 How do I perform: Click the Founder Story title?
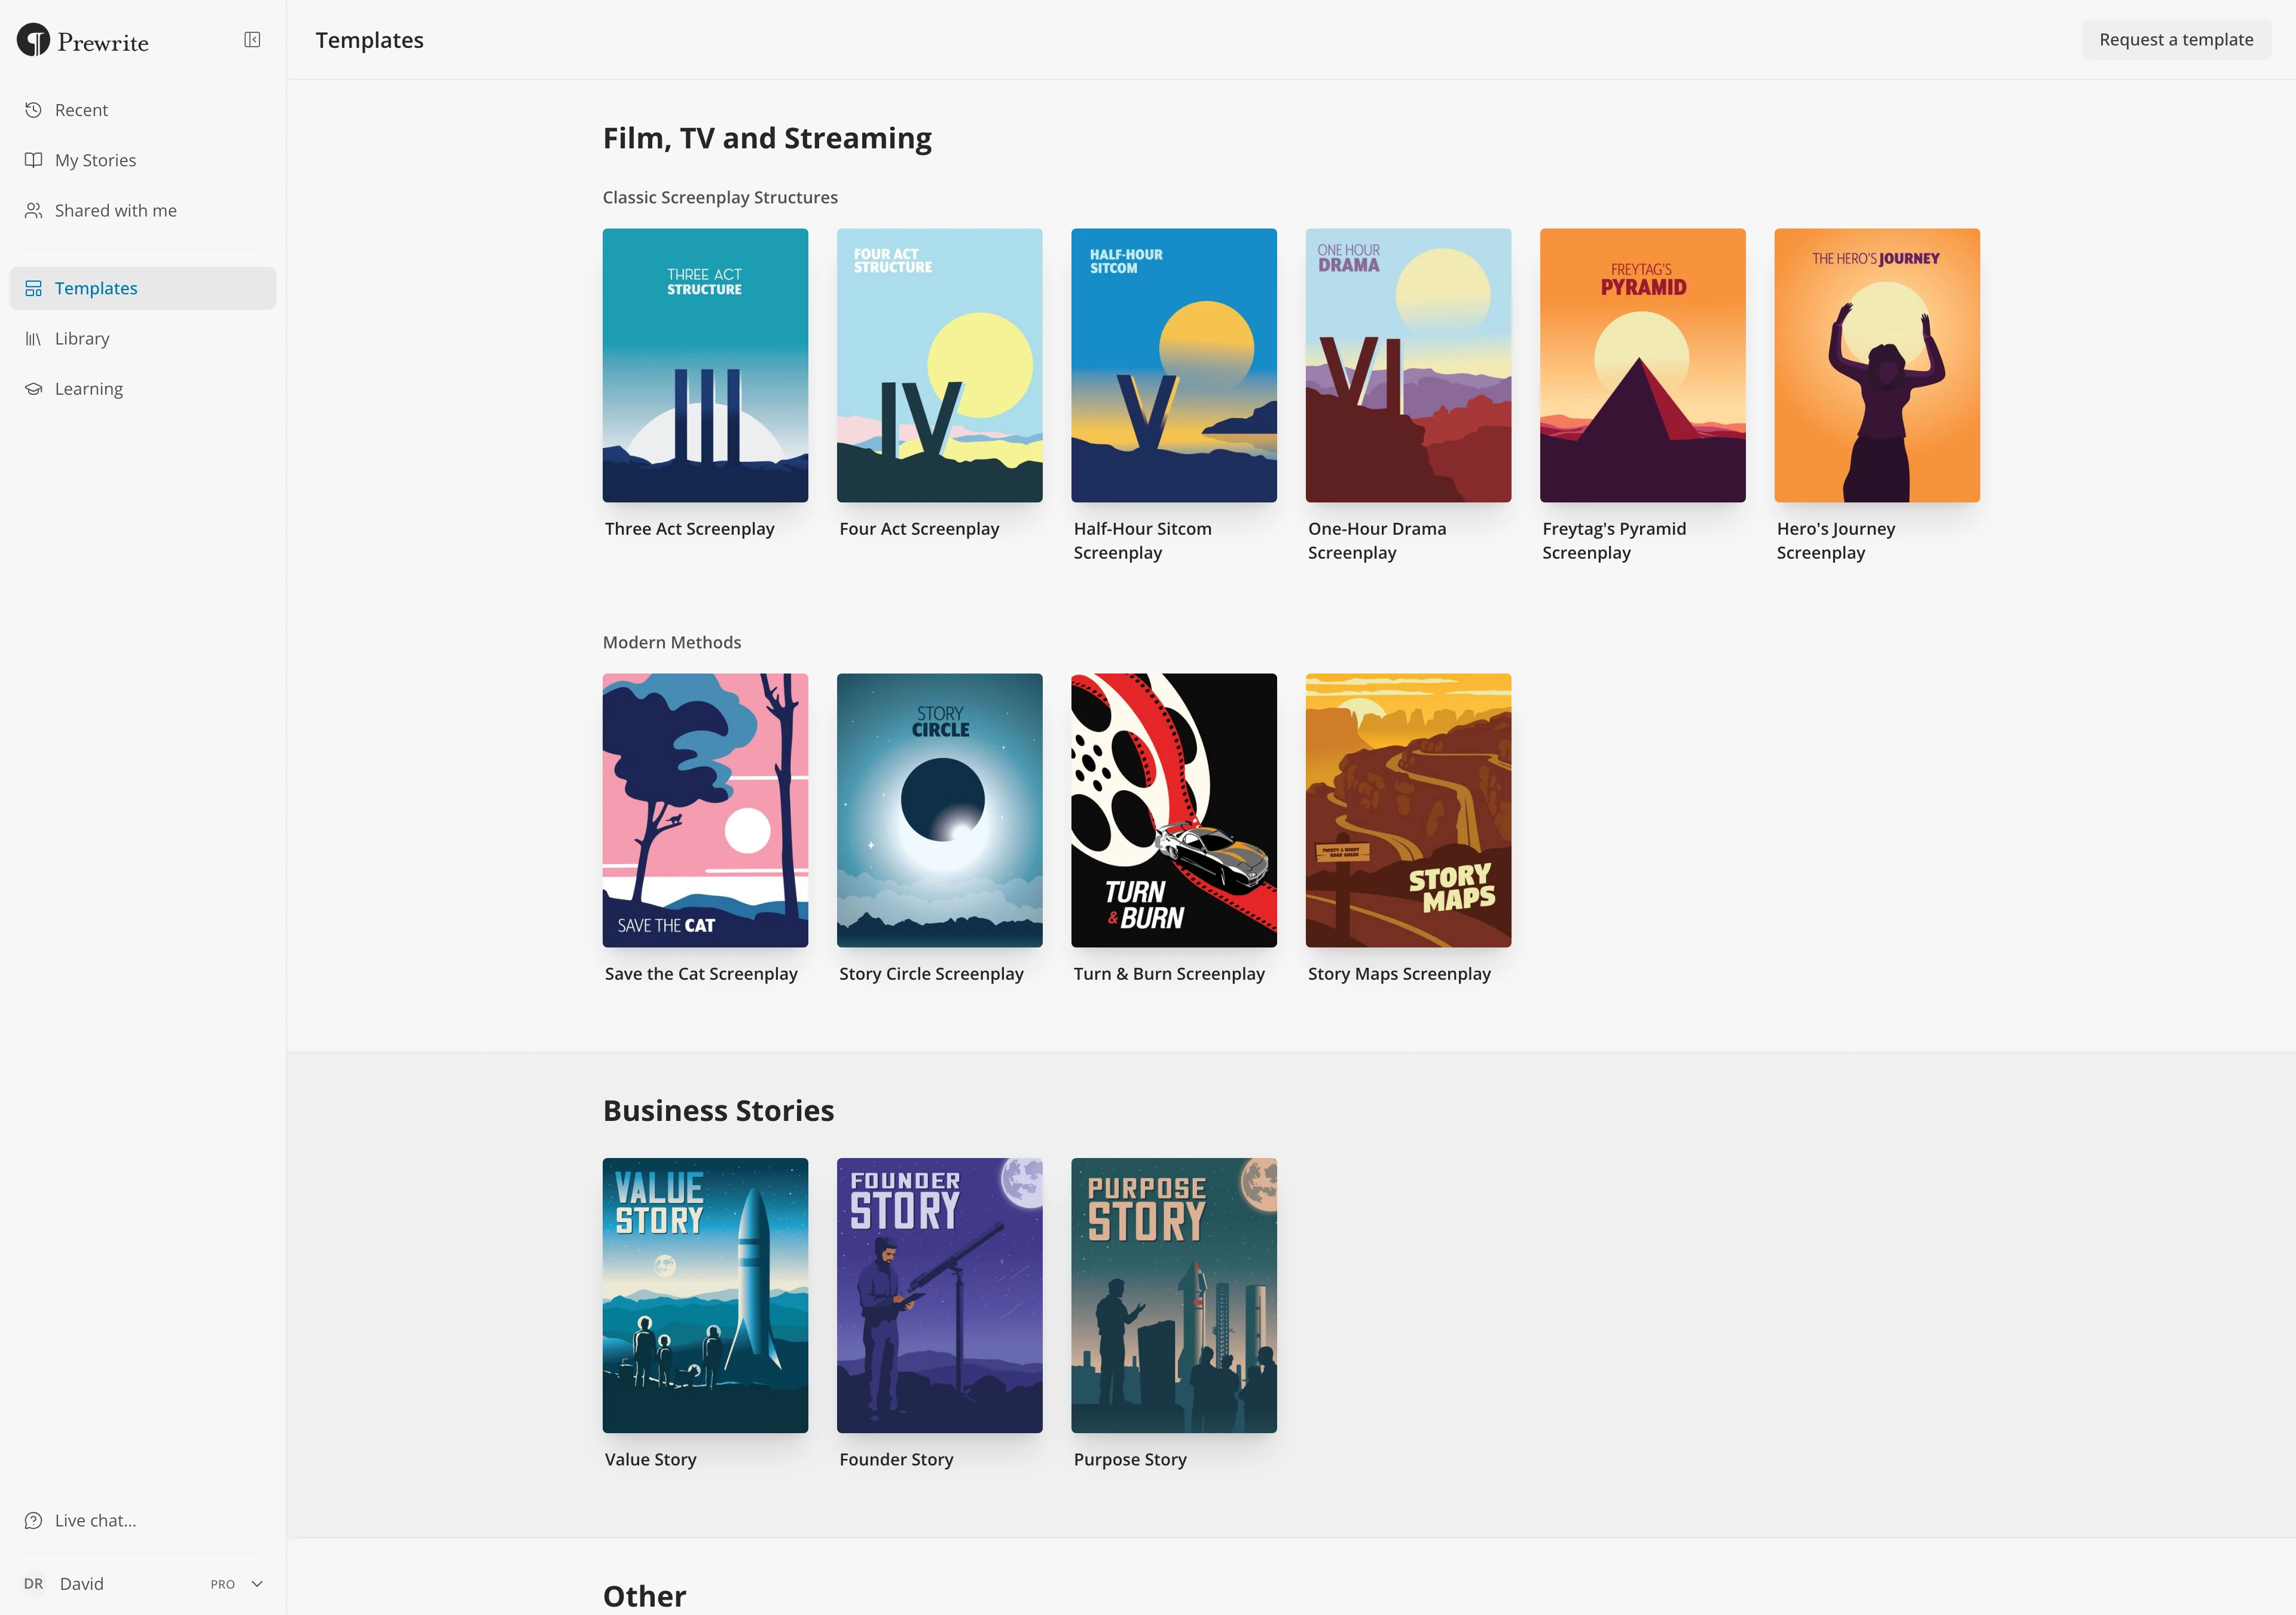coord(896,1460)
